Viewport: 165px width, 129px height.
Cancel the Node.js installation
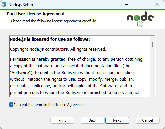point(148,120)
